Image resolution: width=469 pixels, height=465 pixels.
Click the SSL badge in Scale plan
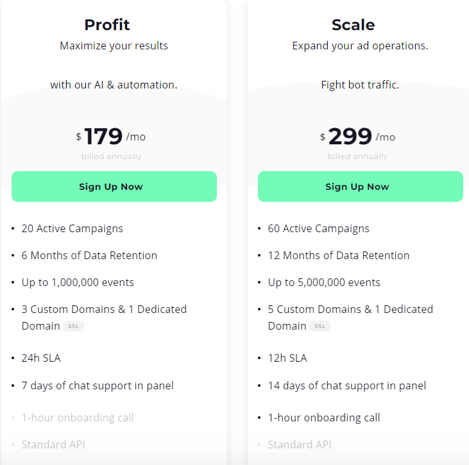click(x=320, y=326)
